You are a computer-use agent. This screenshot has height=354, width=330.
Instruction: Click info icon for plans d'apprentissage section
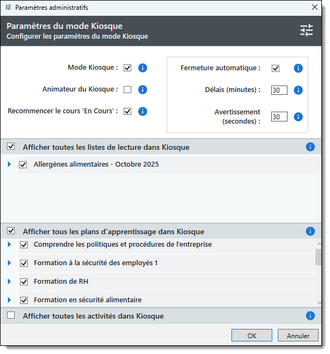coord(310,231)
